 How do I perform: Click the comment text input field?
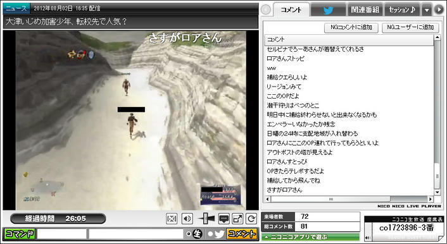pyautogui.click(x=136, y=234)
